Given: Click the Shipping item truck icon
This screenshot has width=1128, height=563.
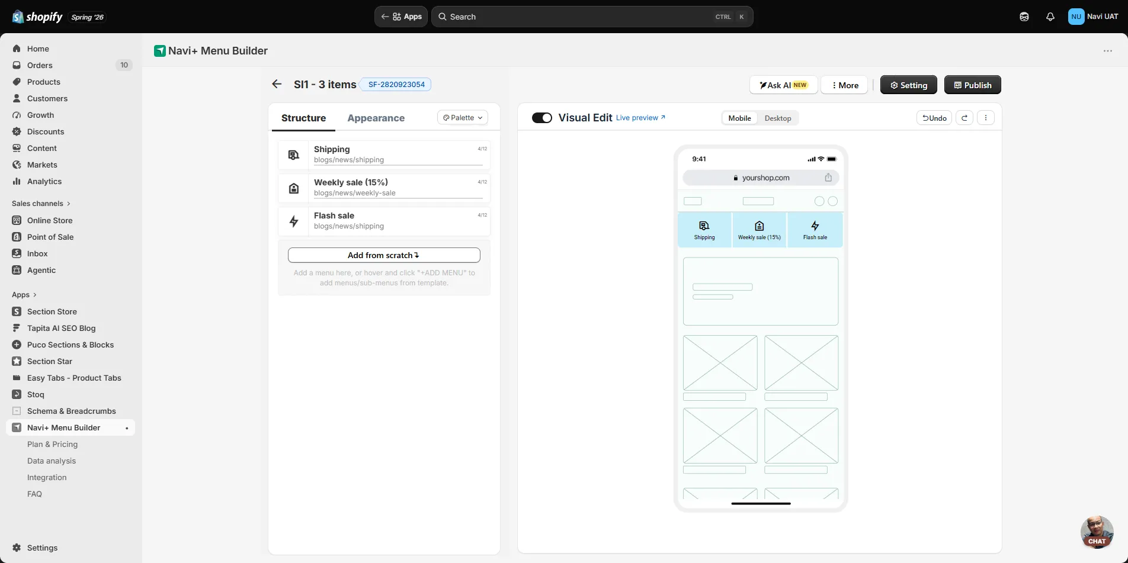Looking at the screenshot, I should click(x=293, y=155).
